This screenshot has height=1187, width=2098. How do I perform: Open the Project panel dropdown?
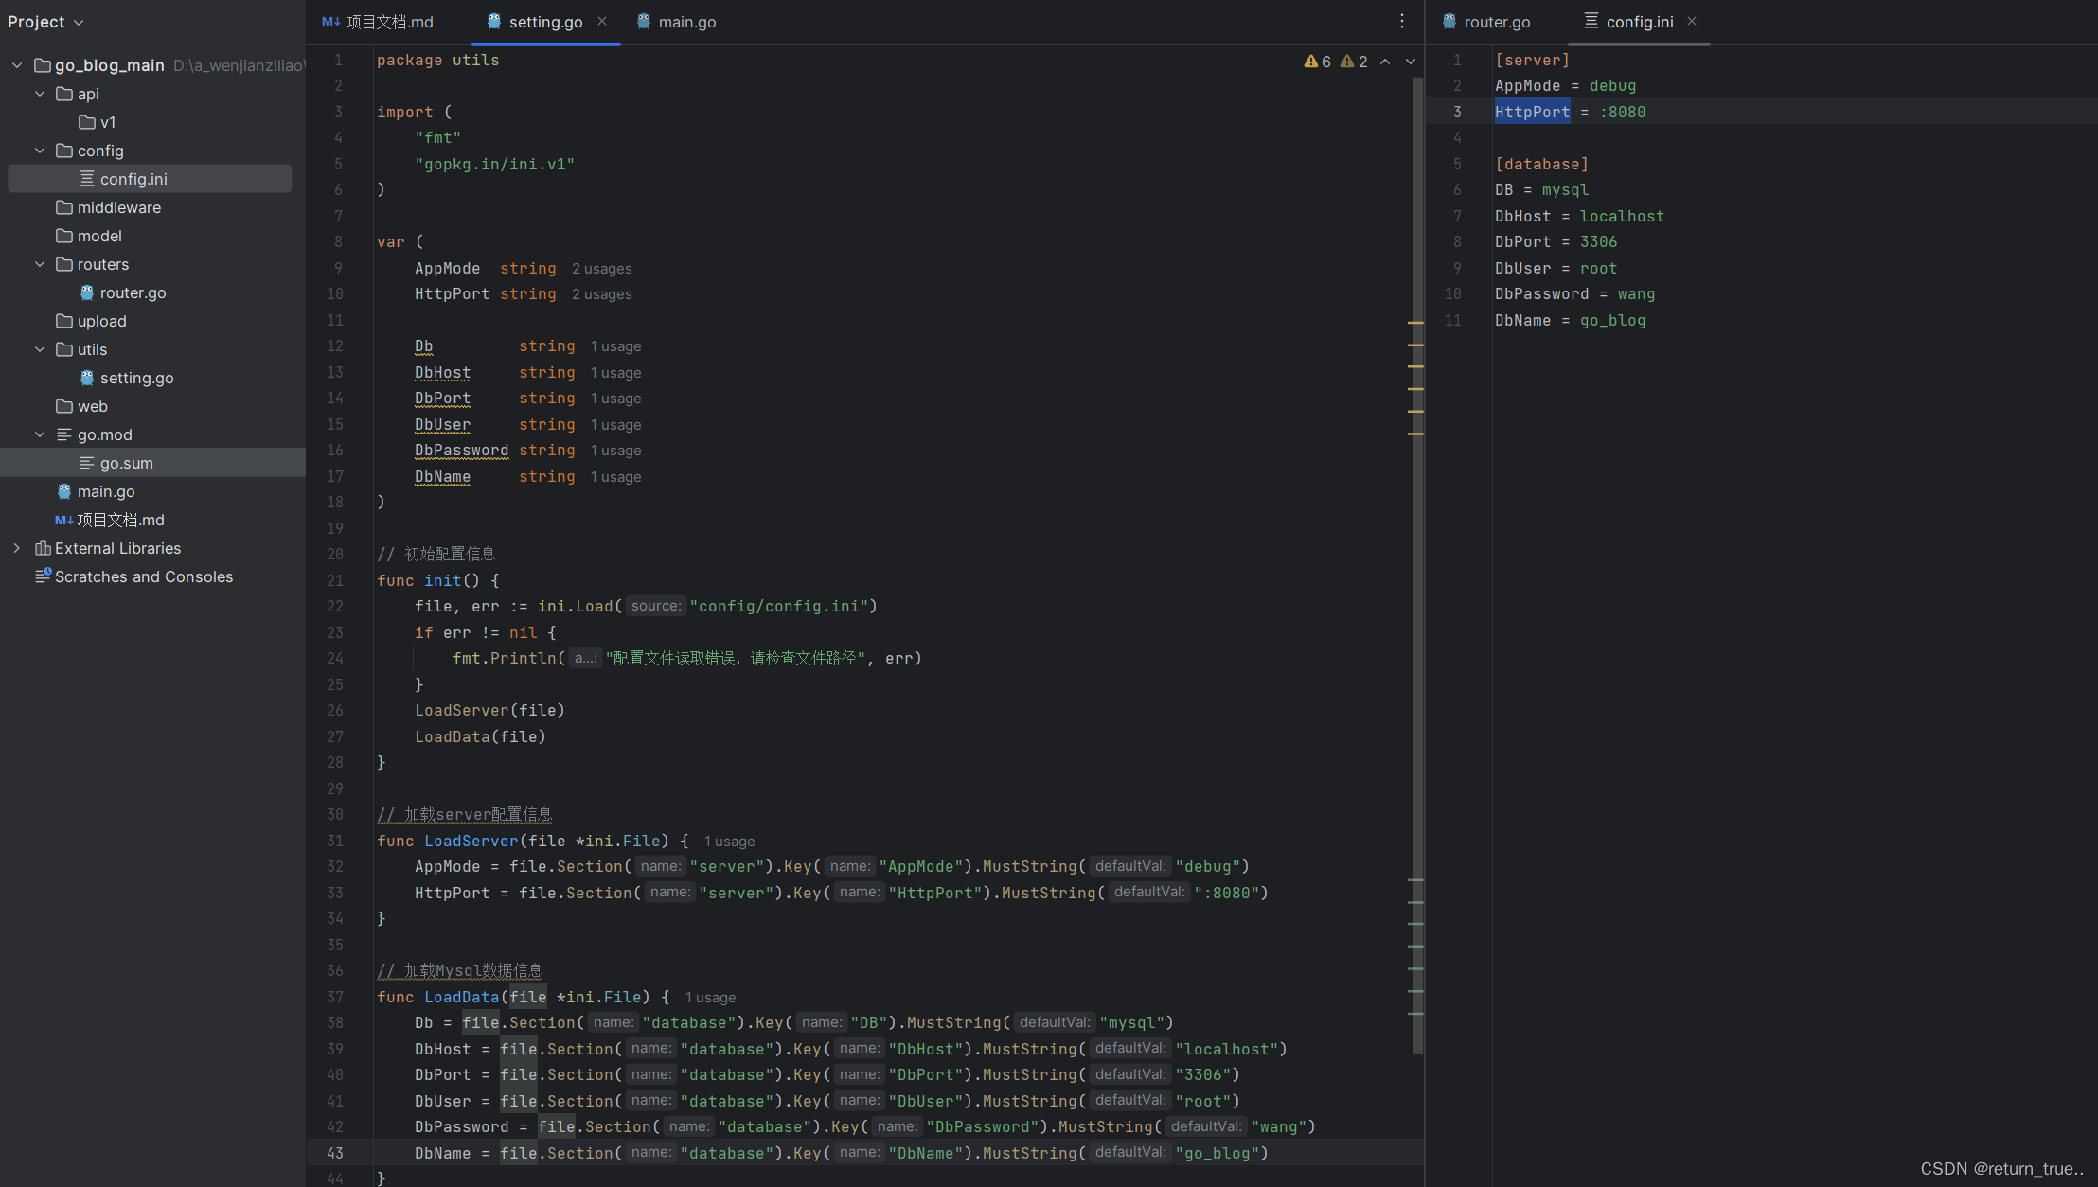click(45, 22)
